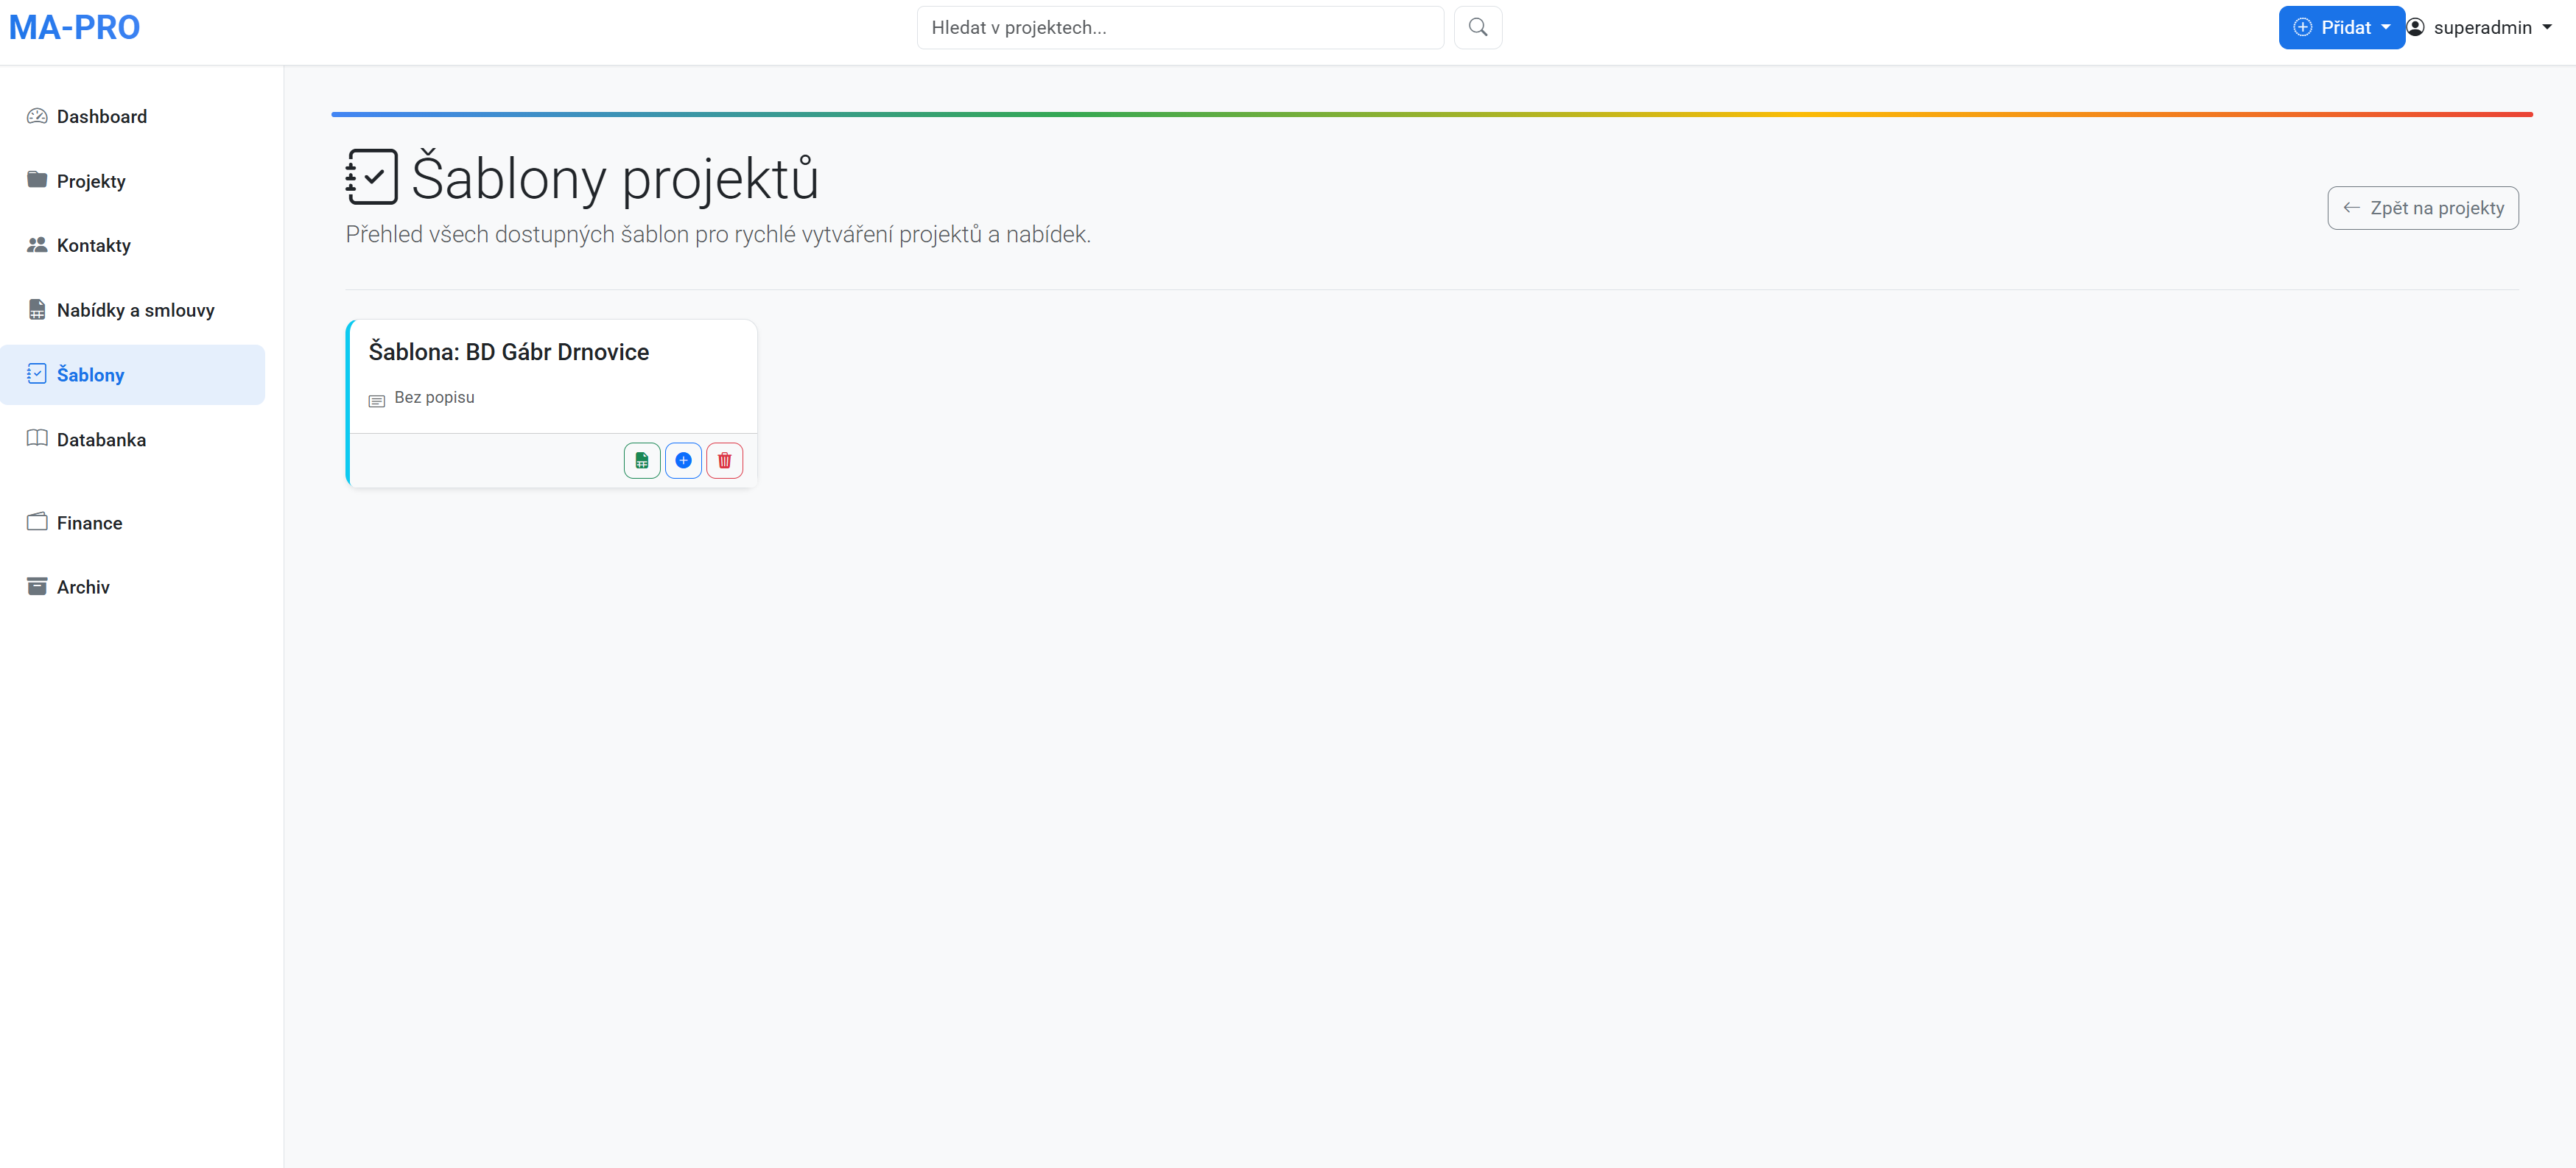The height and width of the screenshot is (1168, 2576).
Task: Open the Přidat dropdown menu
Action: (x=2340, y=27)
